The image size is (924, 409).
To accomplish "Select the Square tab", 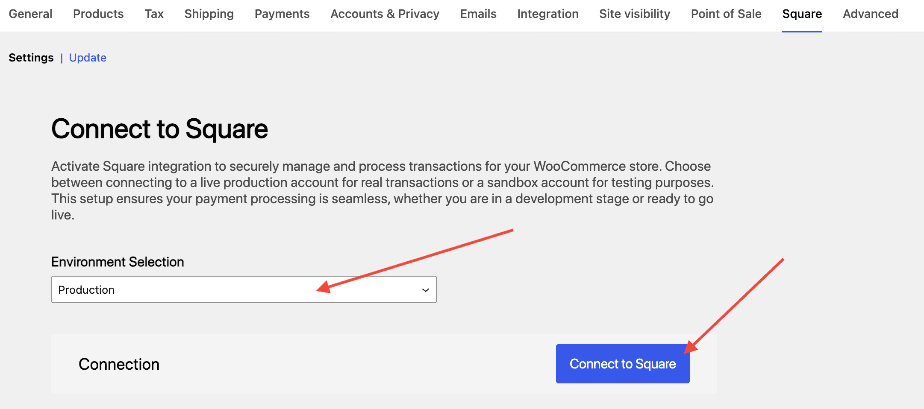I will pos(802,14).
